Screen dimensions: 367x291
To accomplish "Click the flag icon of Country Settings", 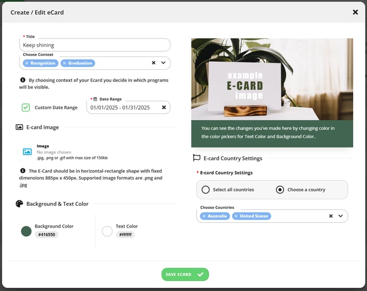I will click(197, 158).
